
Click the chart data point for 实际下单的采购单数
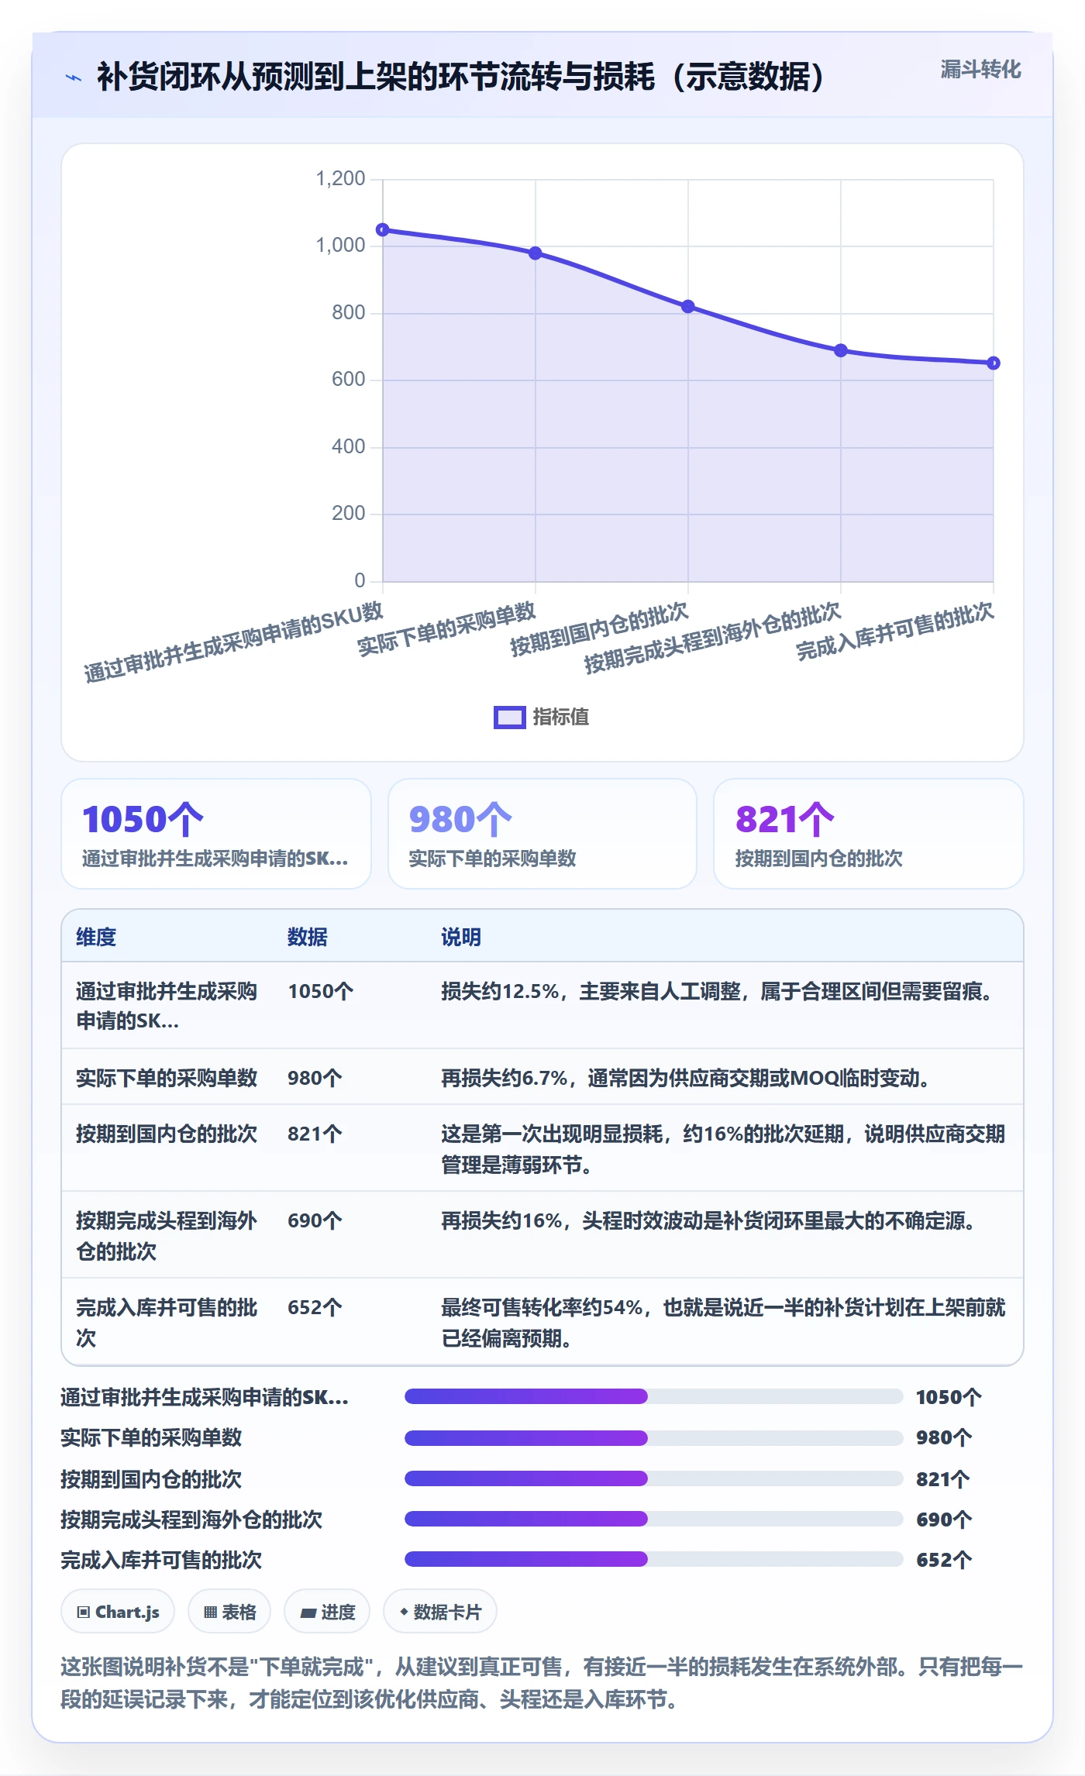(535, 253)
